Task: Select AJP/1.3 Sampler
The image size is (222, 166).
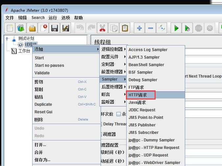Action: (x=156, y=57)
